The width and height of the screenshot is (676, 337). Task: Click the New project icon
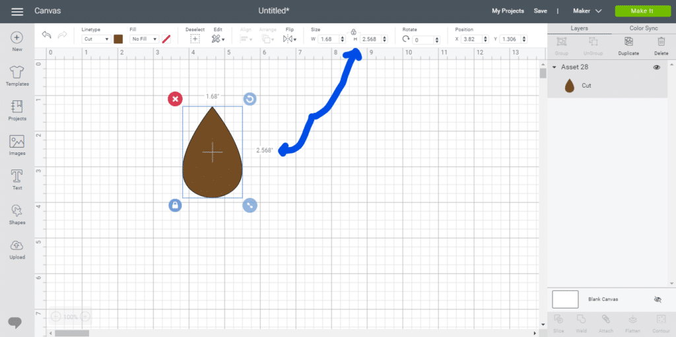(17, 38)
